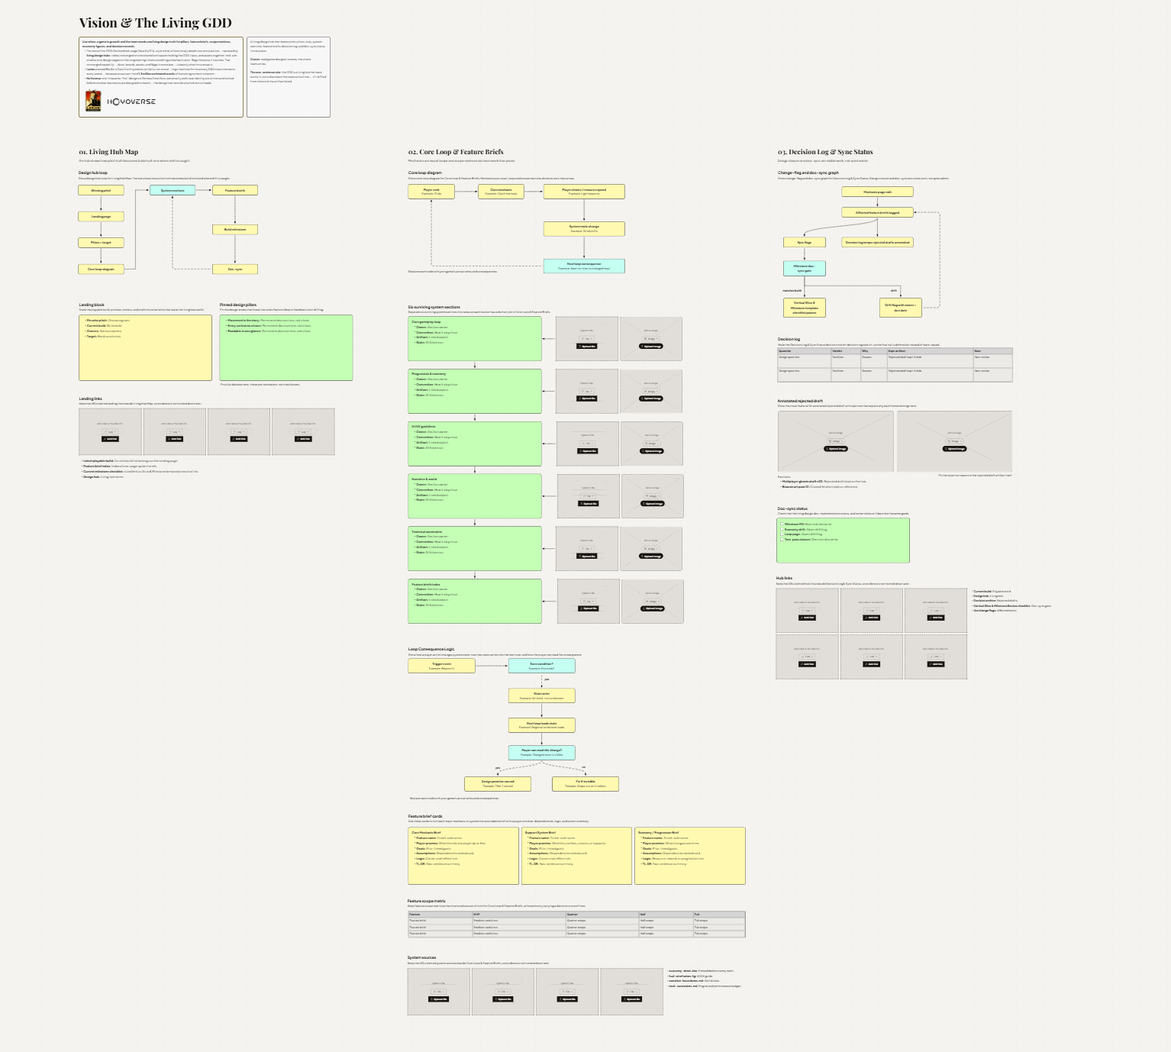
Task: Open File dropdown beside Core gameplay loop section
Action: coord(587,339)
